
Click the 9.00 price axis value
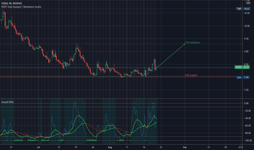click(x=247, y=52)
